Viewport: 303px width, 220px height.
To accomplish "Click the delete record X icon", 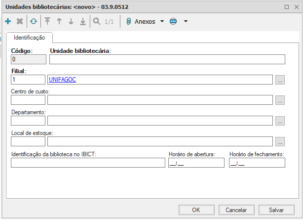I will click(x=20, y=22).
